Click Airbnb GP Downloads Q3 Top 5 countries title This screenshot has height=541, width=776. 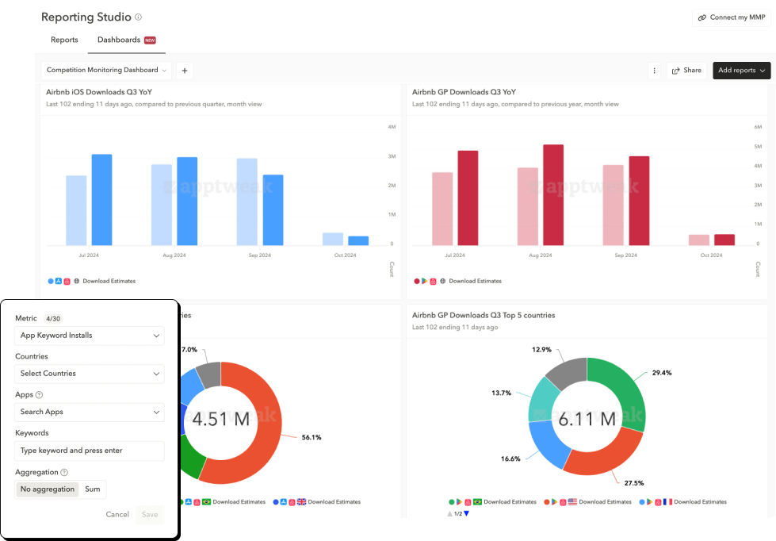pos(484,315)
